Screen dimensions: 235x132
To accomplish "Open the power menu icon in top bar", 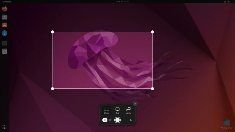I will (232, 2).
